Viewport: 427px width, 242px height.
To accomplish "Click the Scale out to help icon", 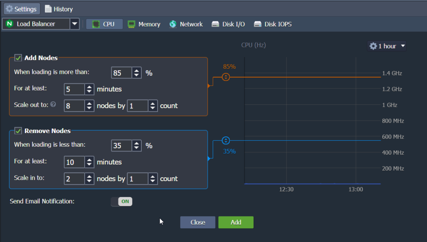I will [x=53, y=104].
